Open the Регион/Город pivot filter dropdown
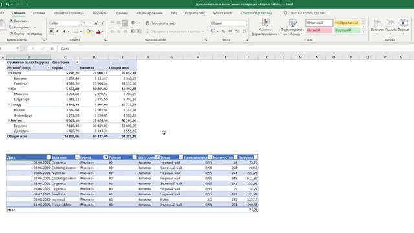Image resolution: width=414 pixels, height=233 pixels. click(x=49, y=68)
